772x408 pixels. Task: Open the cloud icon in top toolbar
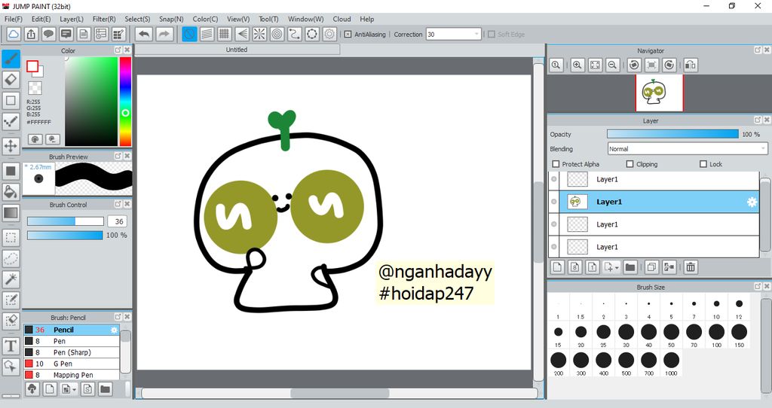[x=14, y=35]
